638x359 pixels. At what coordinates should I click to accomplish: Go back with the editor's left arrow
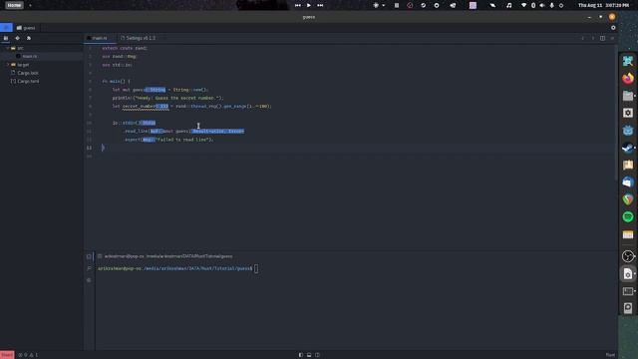582,38
